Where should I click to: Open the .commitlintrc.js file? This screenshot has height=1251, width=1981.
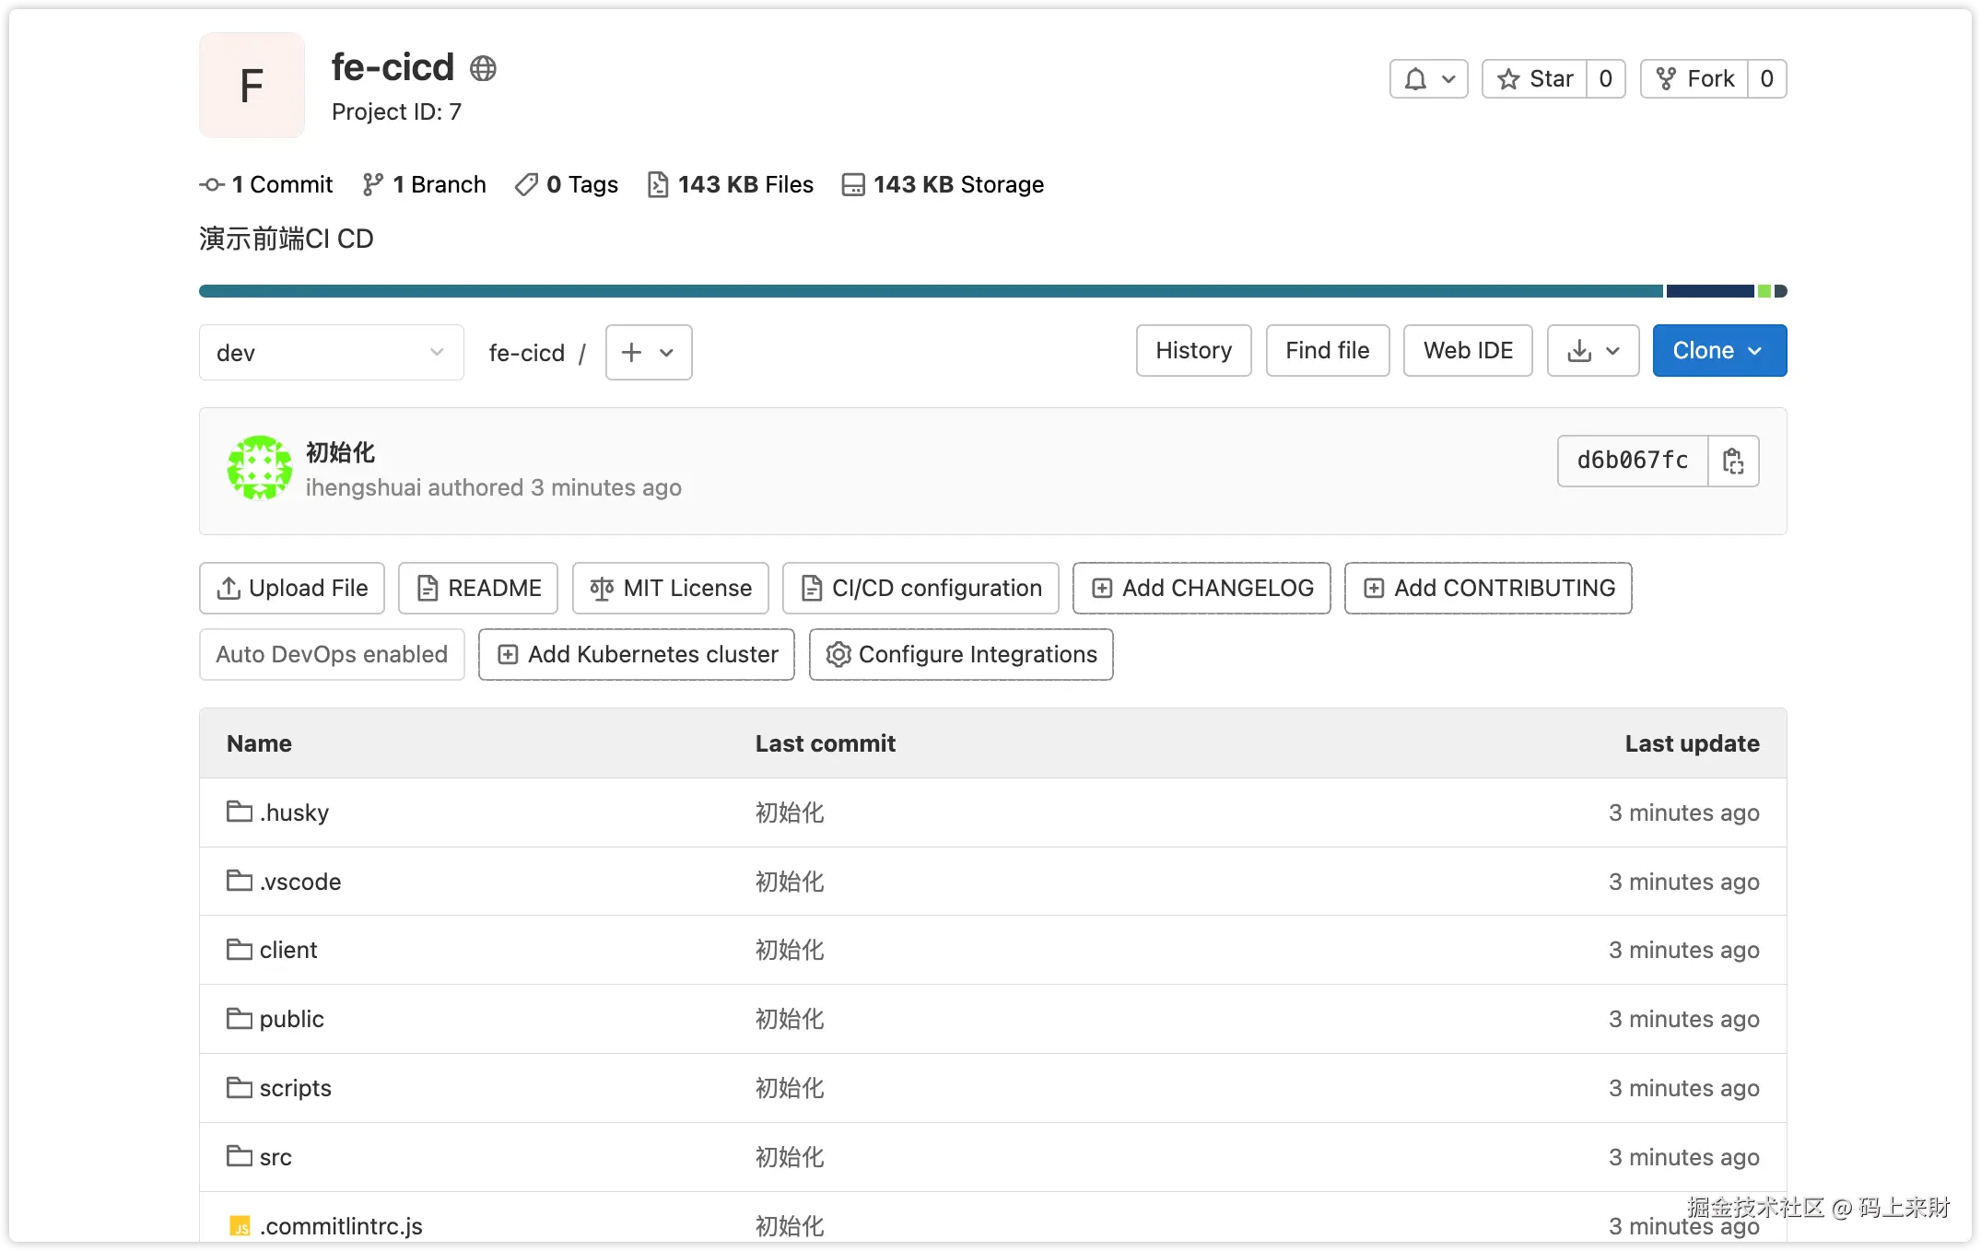click(x=340, y=1226)
